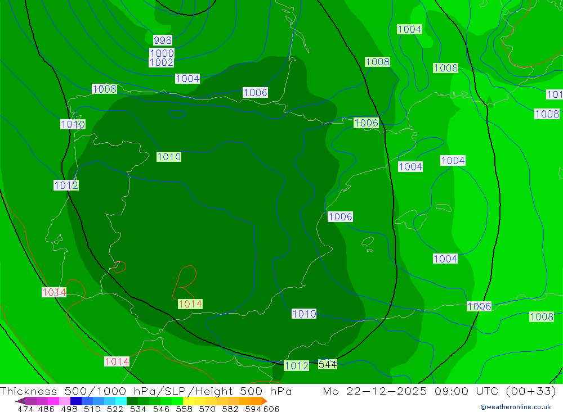Click the green-tinted 1010 isobar label

169,157
